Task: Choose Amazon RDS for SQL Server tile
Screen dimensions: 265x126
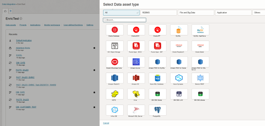Action: click(200, 62)
